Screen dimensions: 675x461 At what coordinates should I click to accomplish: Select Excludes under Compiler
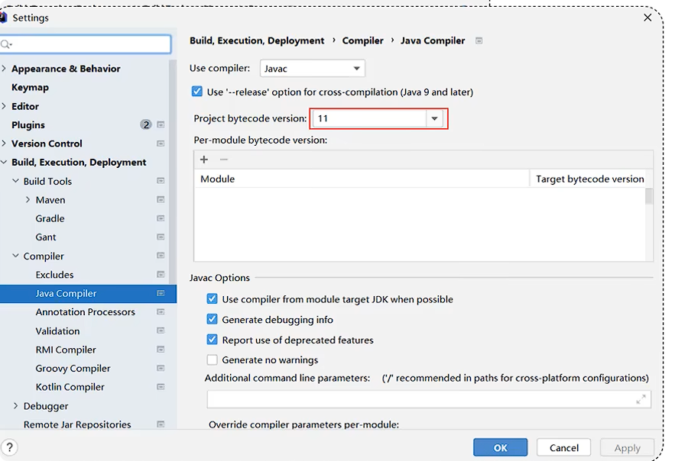tap(55, 275)
